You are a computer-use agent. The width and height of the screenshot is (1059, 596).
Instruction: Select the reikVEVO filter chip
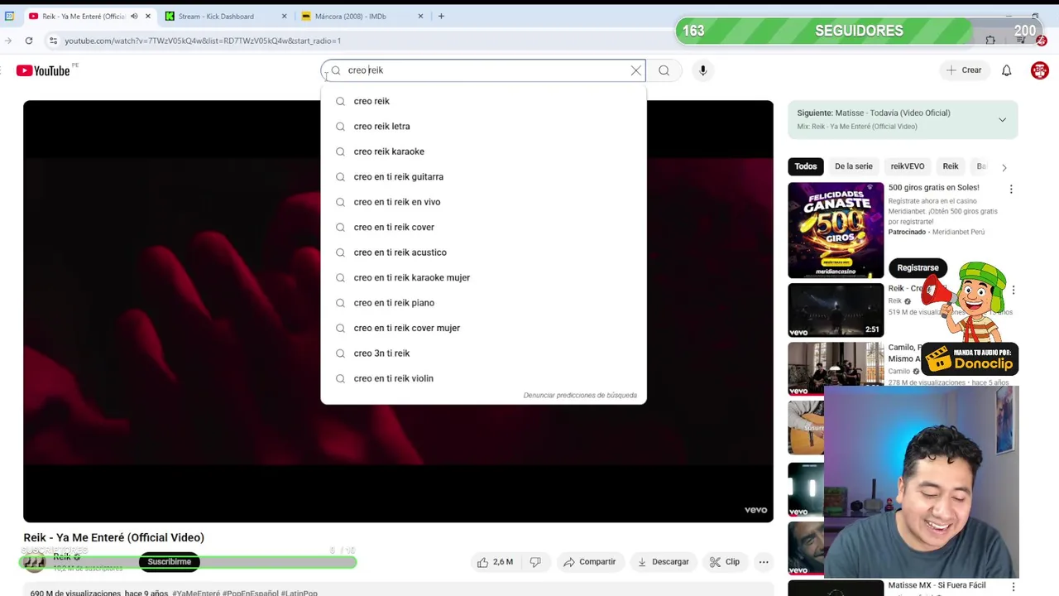pos(907,166)
